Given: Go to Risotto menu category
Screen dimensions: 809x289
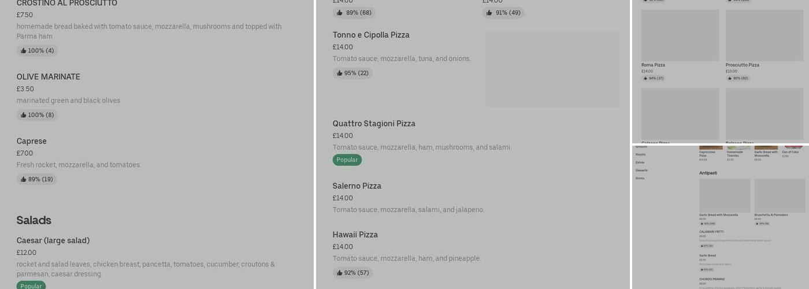Looking at the screenshot, I should coord(640,154).
